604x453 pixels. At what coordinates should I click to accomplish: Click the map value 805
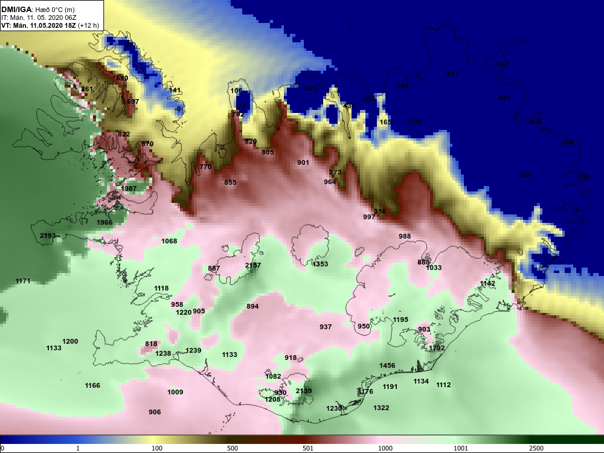268,152
